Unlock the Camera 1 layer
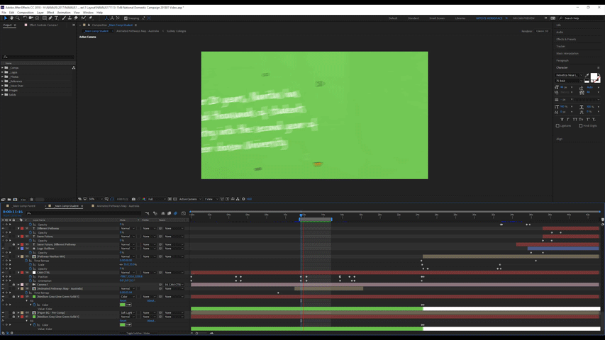 (13, 285)
